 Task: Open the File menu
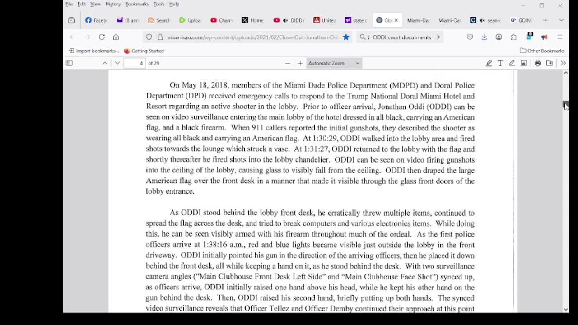click(x=69, y=4)
